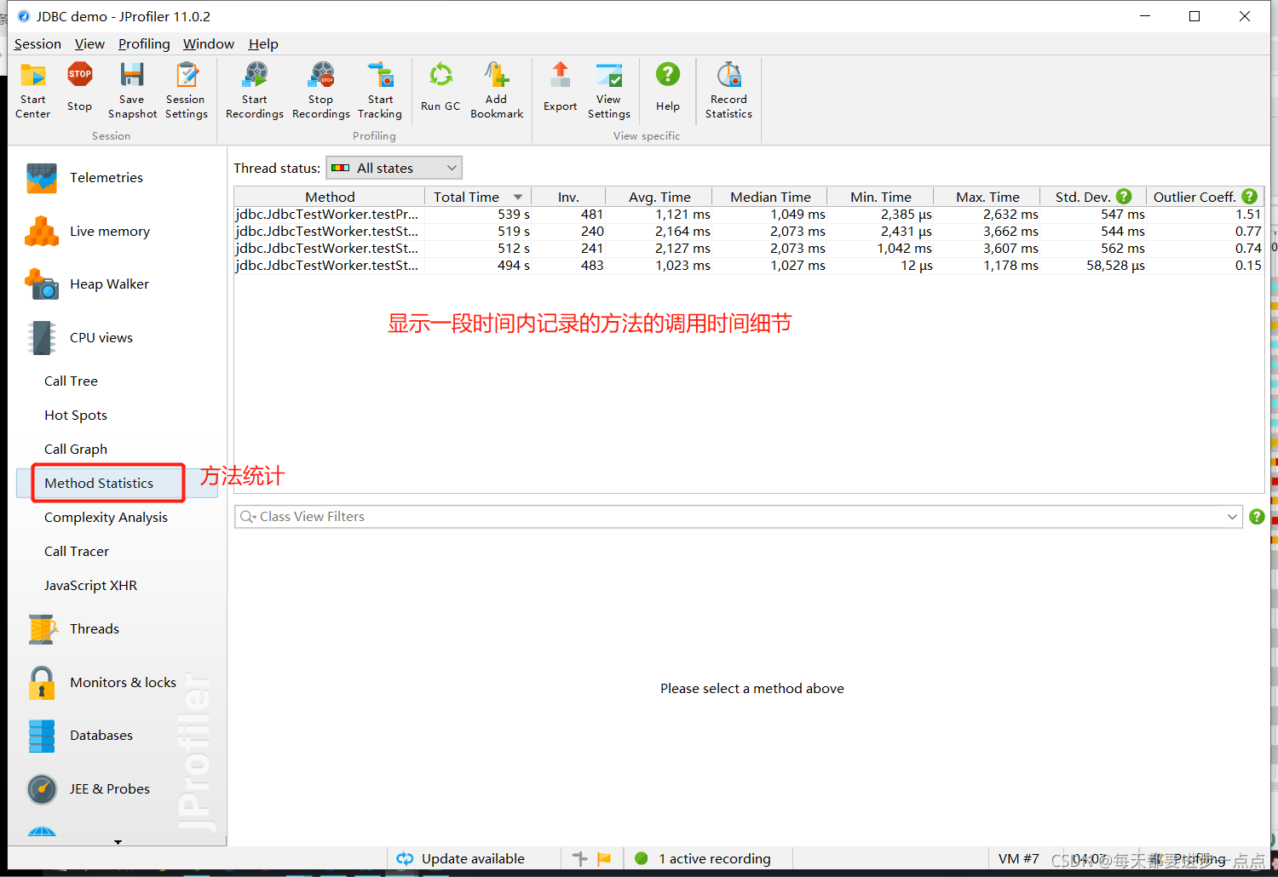Click into the Class View Filters field
This screenshot has height=877, width=1278.
coord(738,517)
